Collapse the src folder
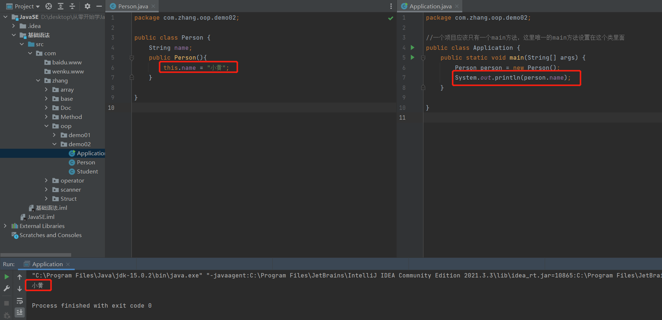 pyautogui.click(x=22, y=44)
